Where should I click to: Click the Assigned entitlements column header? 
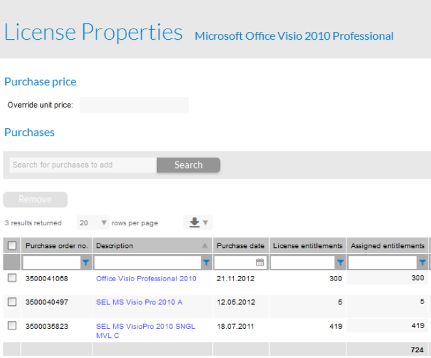click(x=387, y=245)
